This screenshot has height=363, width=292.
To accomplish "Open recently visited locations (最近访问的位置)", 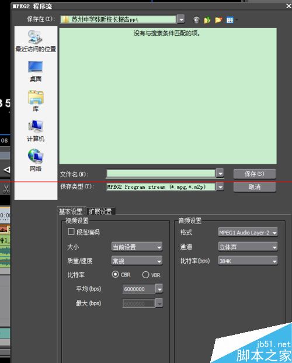I will click(x=36, y=41).
